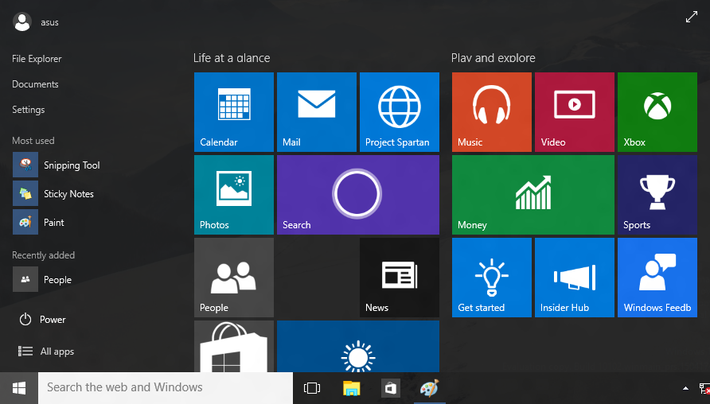Open the Insider Hub megaphone tile

coord(575,278)
